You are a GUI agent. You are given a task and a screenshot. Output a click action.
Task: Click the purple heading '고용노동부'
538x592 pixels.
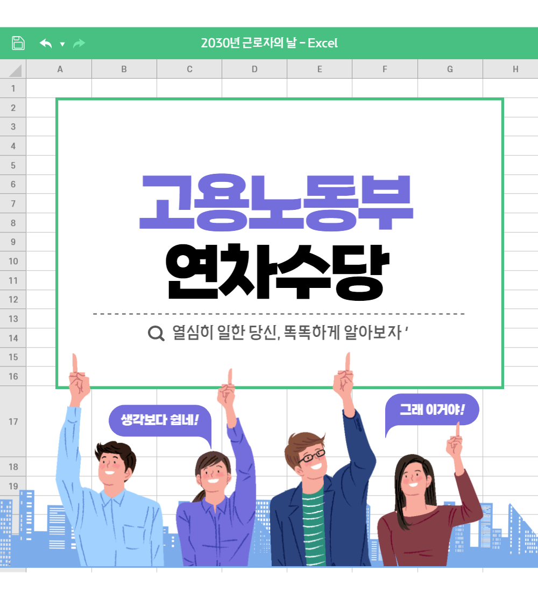pyautogui.click(x=277, y=202)
